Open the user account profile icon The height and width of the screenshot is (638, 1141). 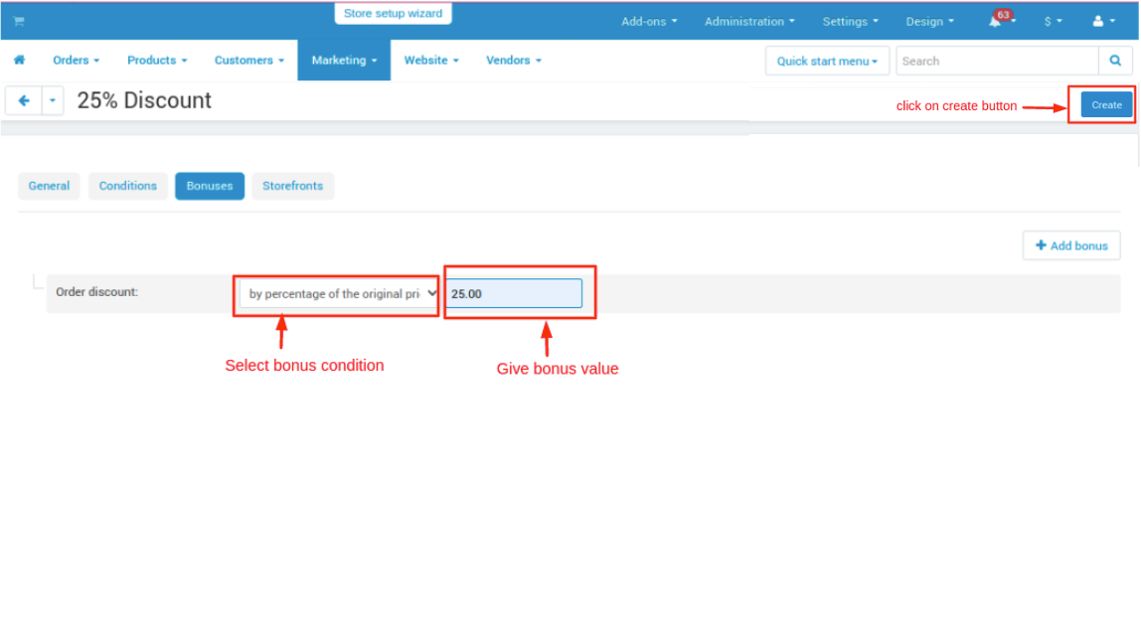pos(1099,21)
